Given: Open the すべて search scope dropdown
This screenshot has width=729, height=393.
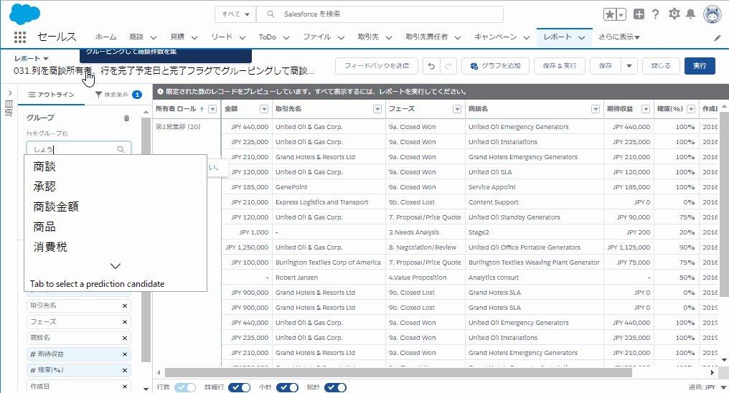Looking at the screenshot, I should (x=235, y=14).
